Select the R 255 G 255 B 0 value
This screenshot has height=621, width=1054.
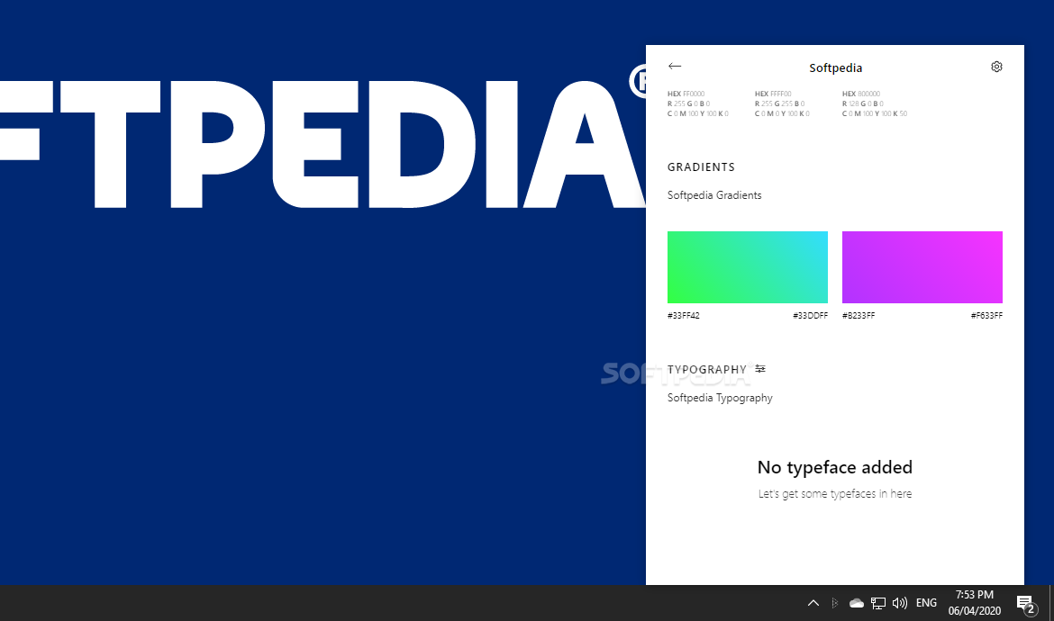point(780,104)
